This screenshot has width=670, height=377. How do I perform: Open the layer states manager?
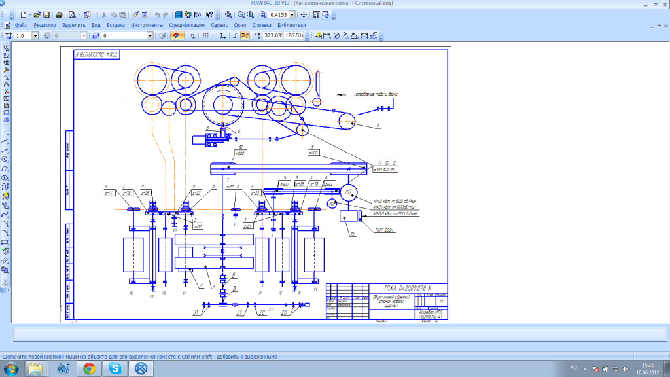click(96, 36)
